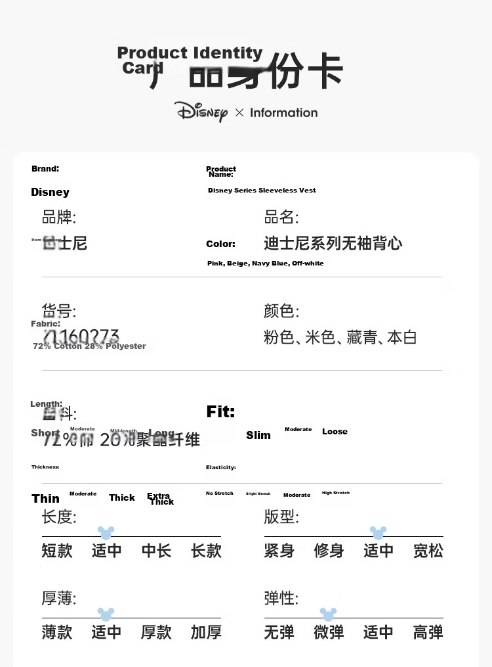
Task: Click the 'Fabric:' label
Action: click(46, 324)
